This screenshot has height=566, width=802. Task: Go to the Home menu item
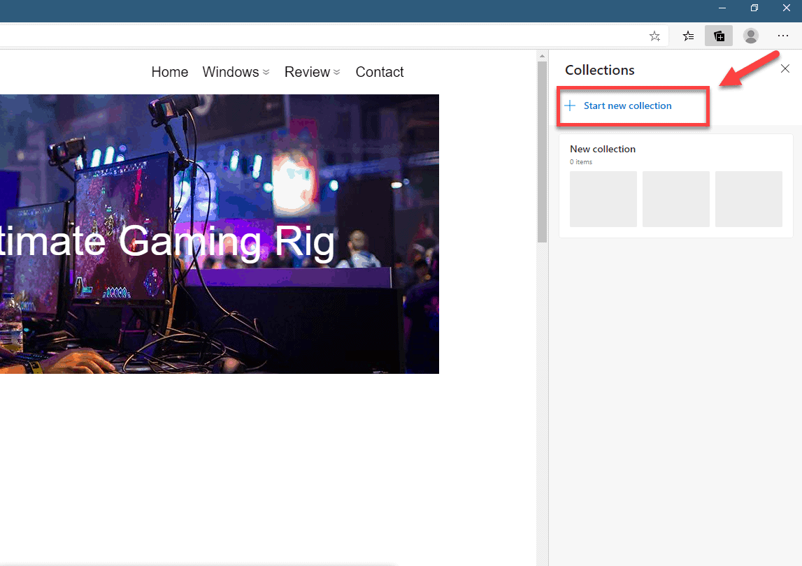(x=170, y=72)
